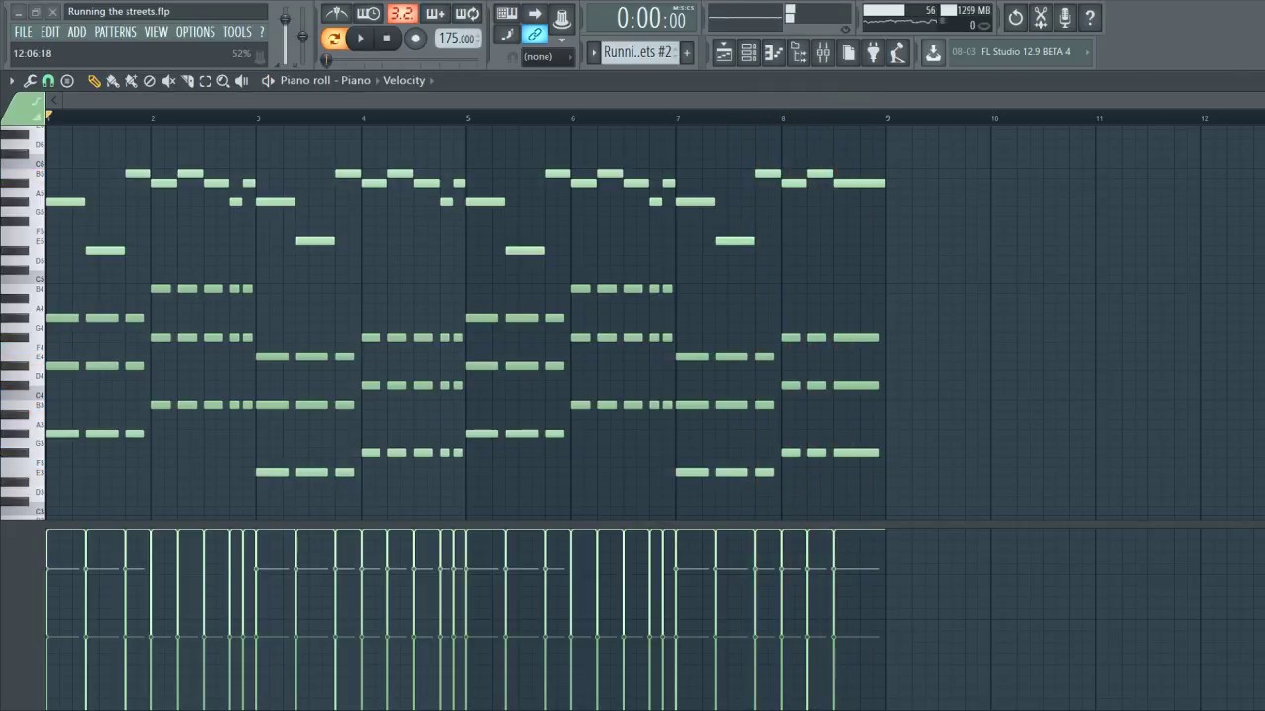Toggle auto-scrolling arrow icon

535,14
